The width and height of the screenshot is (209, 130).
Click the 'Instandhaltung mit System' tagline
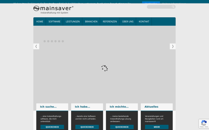click(54, 13)
